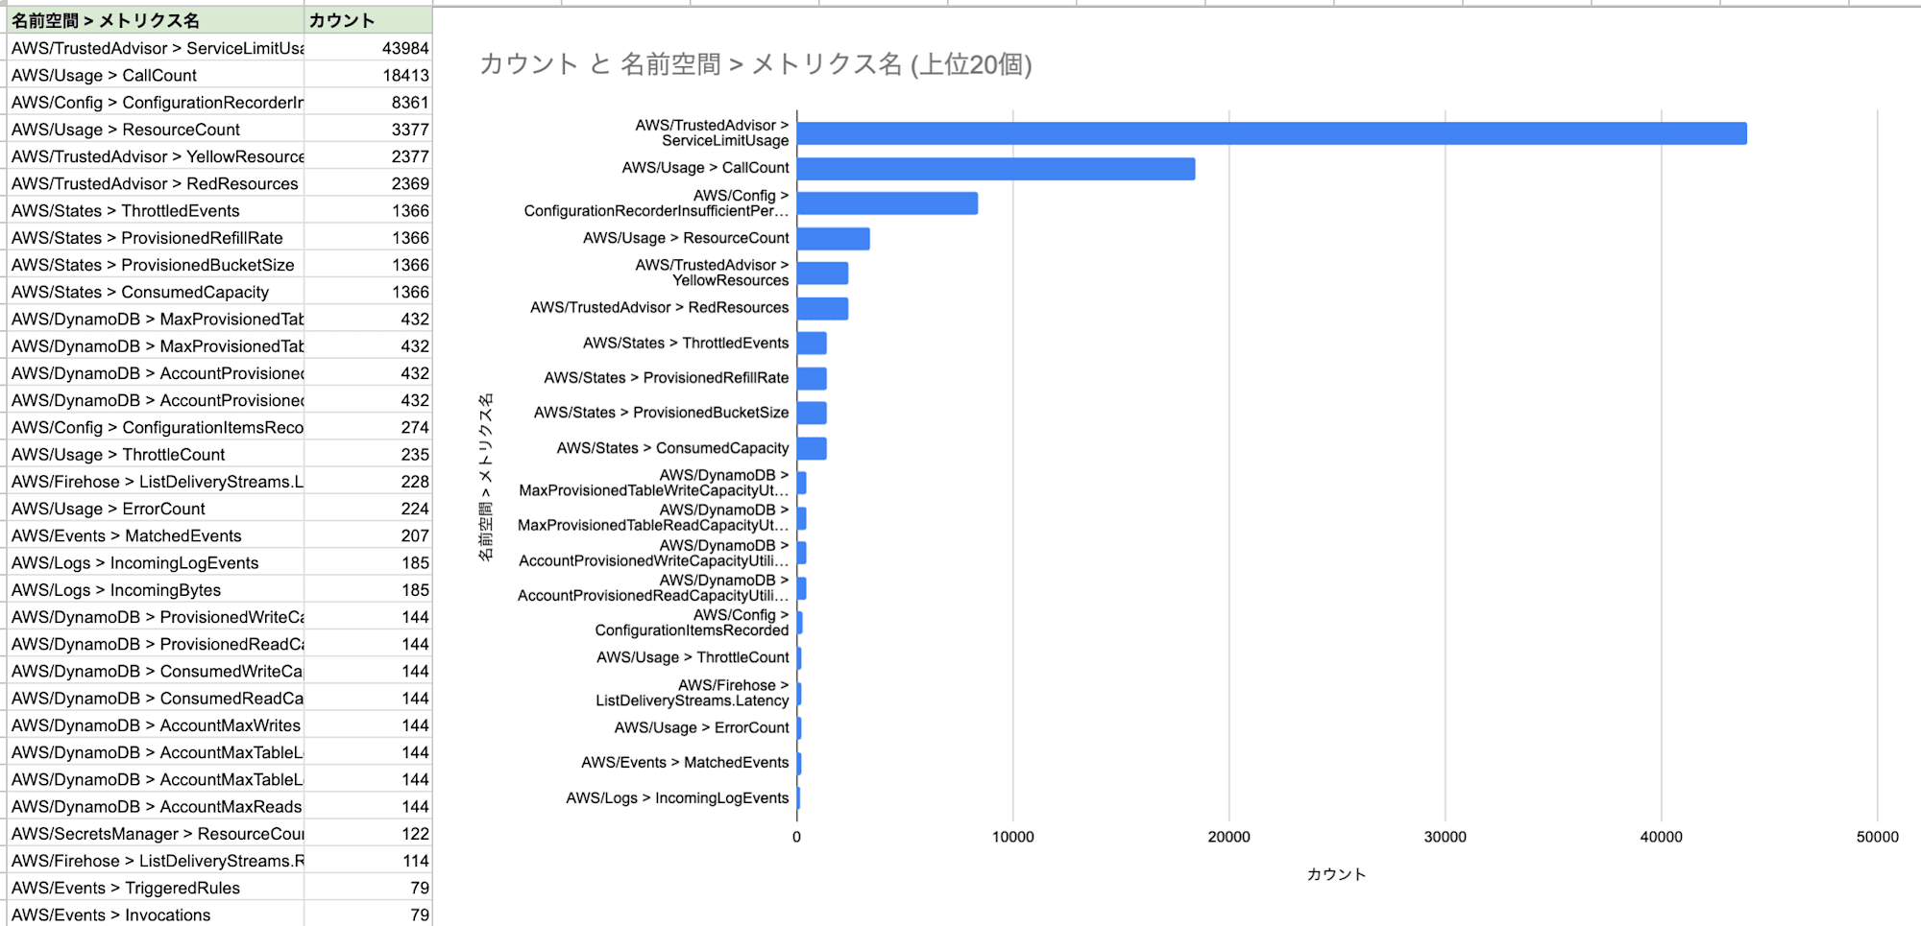Click table cell AWS/Events > Invocations

coord(156,914)
